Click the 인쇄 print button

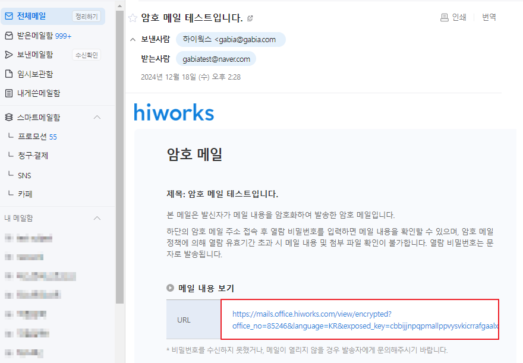[x=453, y=17]
